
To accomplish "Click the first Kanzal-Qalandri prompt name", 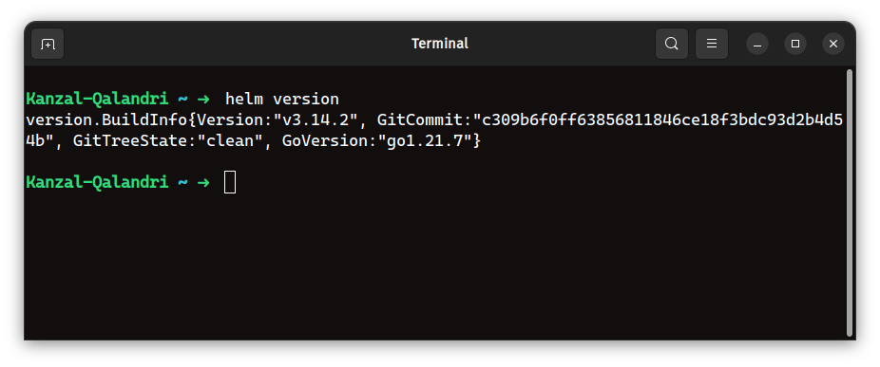I will click(97, 100).
